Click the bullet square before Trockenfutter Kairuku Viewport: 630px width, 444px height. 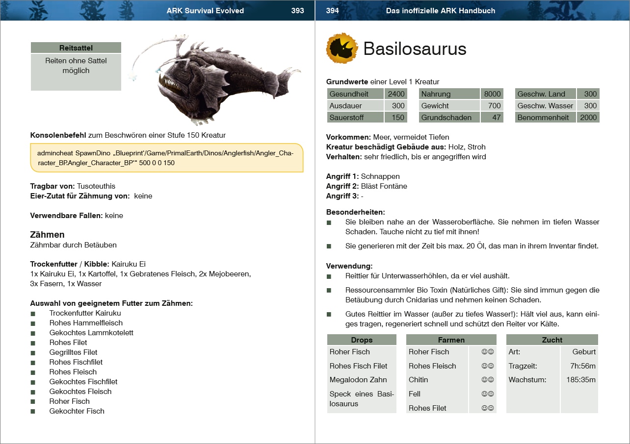[33, 314]
